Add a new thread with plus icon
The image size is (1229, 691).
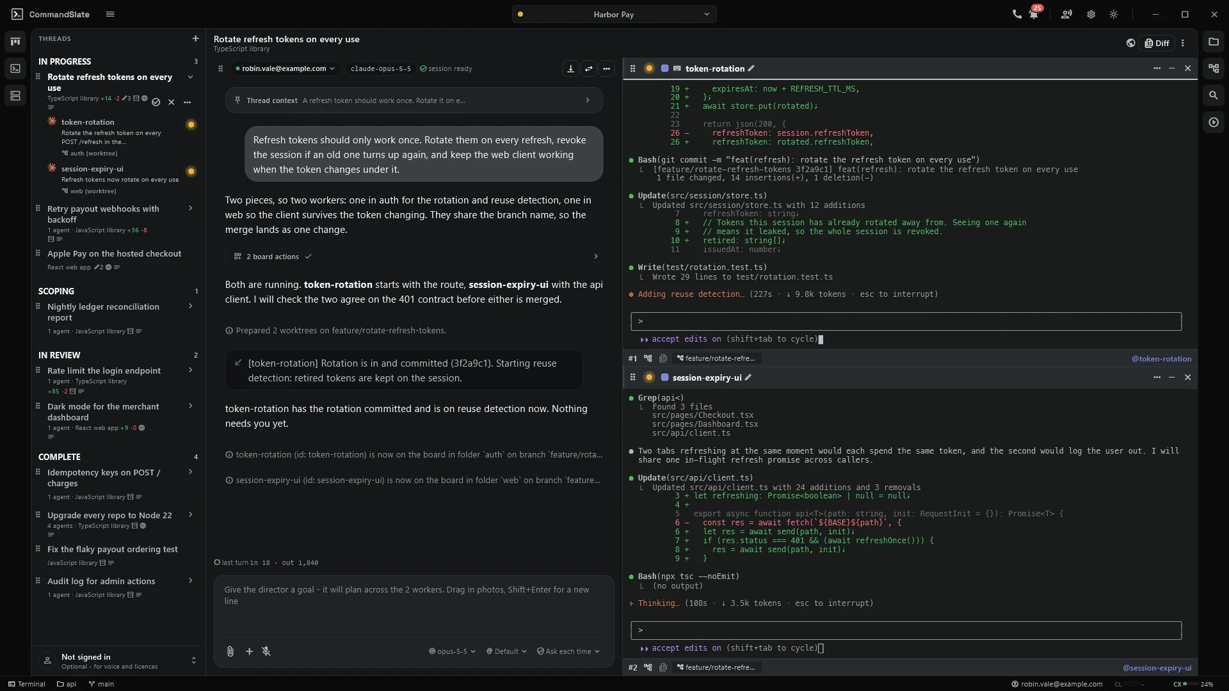[x=195, y=38]
